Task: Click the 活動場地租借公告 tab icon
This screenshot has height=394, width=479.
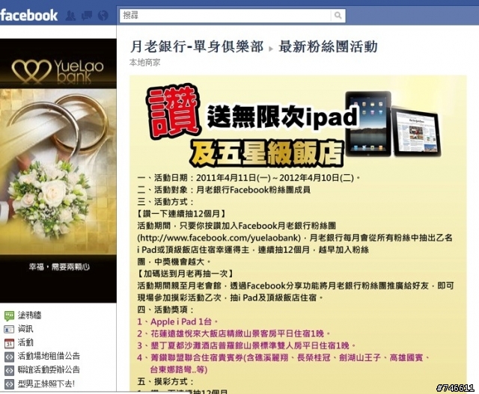Action: [x=9, y=357]
